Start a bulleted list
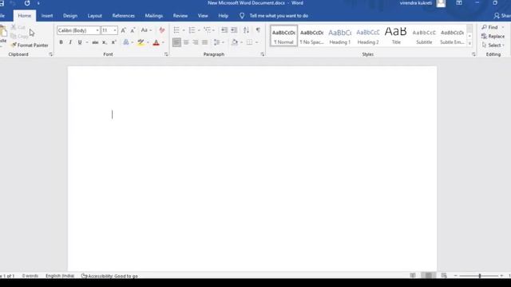The width and height of the screenshot is (511, 287). coord(176,30)
